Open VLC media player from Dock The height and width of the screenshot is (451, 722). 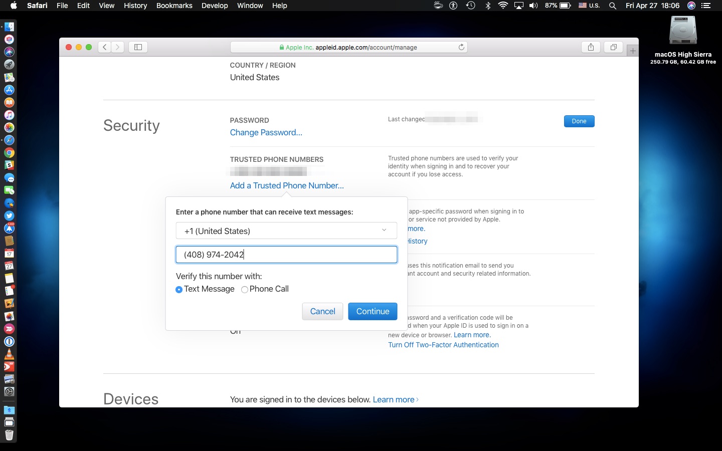click(9, 354)
